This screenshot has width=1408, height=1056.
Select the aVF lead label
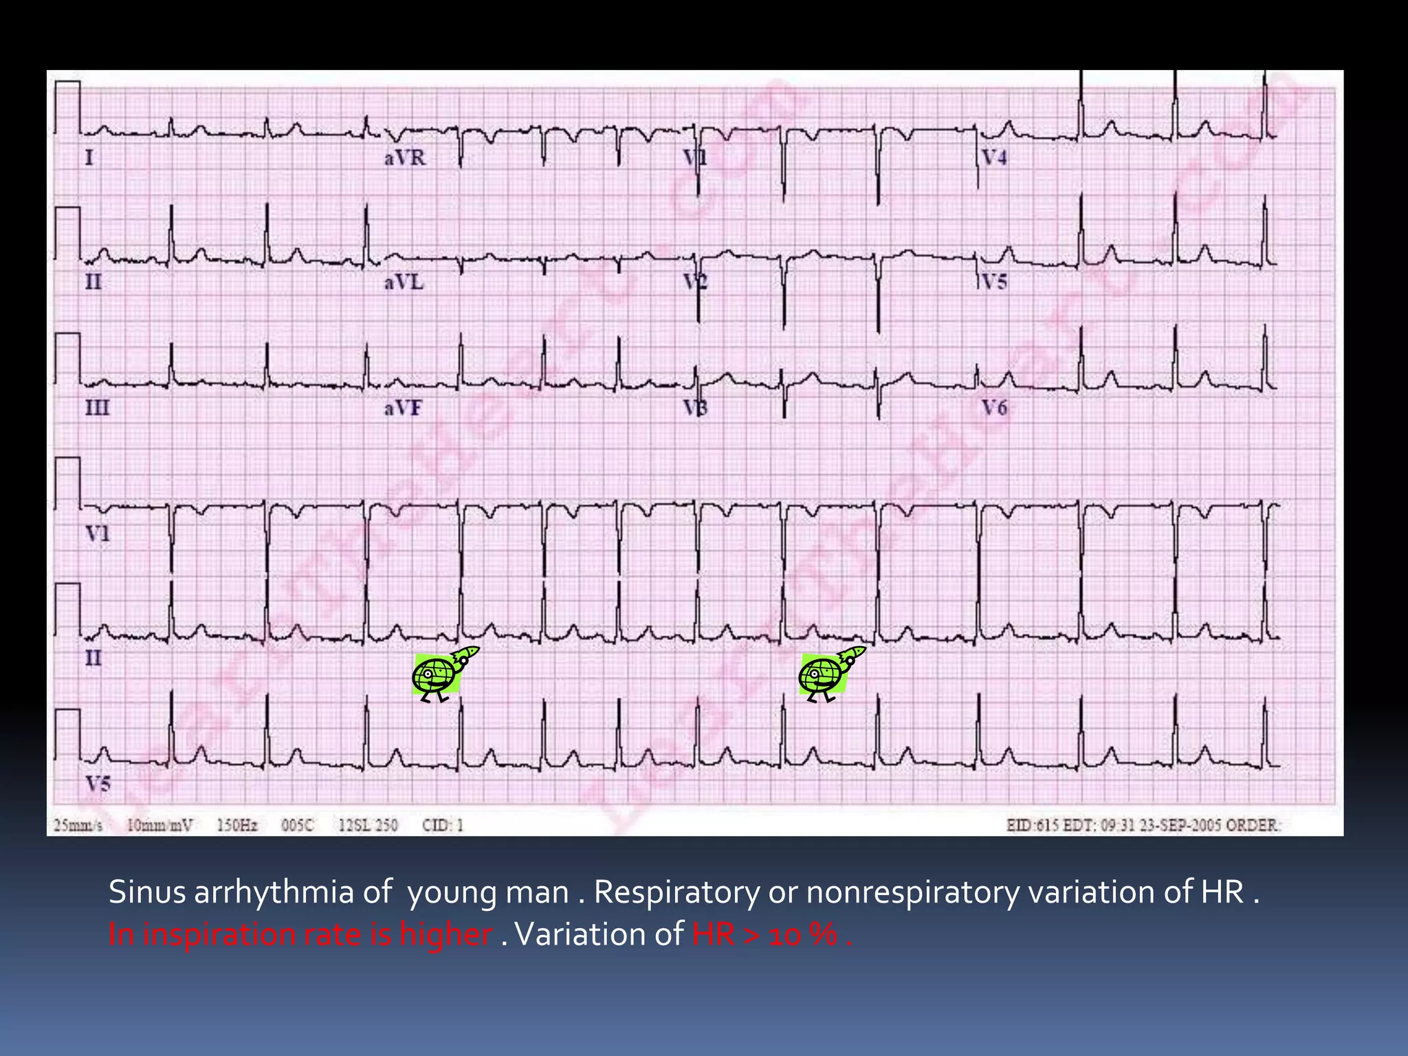click(403, 408)
